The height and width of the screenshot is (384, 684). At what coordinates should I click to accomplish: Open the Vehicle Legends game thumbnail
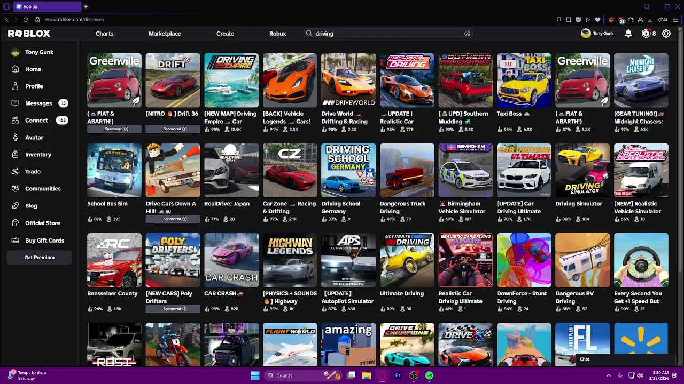[290, 81]
